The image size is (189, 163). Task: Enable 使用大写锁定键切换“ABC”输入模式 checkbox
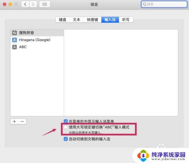point(66,127)
